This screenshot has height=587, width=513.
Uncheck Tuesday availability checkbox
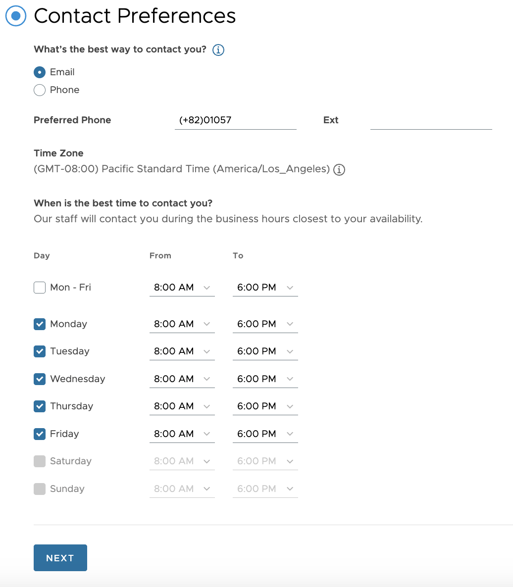(x=40, y=351)
